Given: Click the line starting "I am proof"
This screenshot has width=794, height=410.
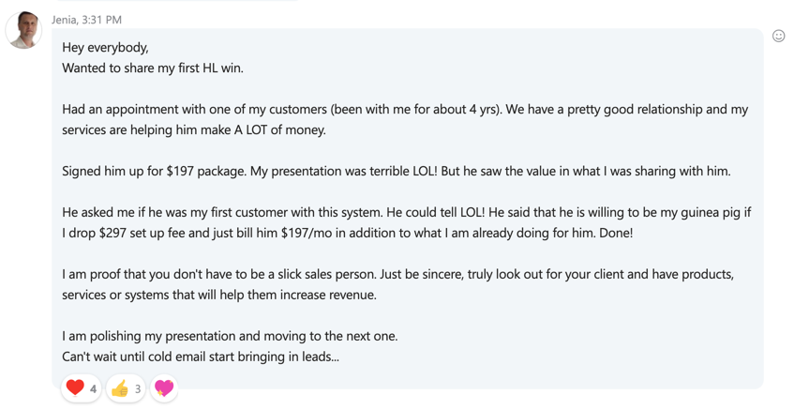Looking at the screenshot, I should click(397, 274).
